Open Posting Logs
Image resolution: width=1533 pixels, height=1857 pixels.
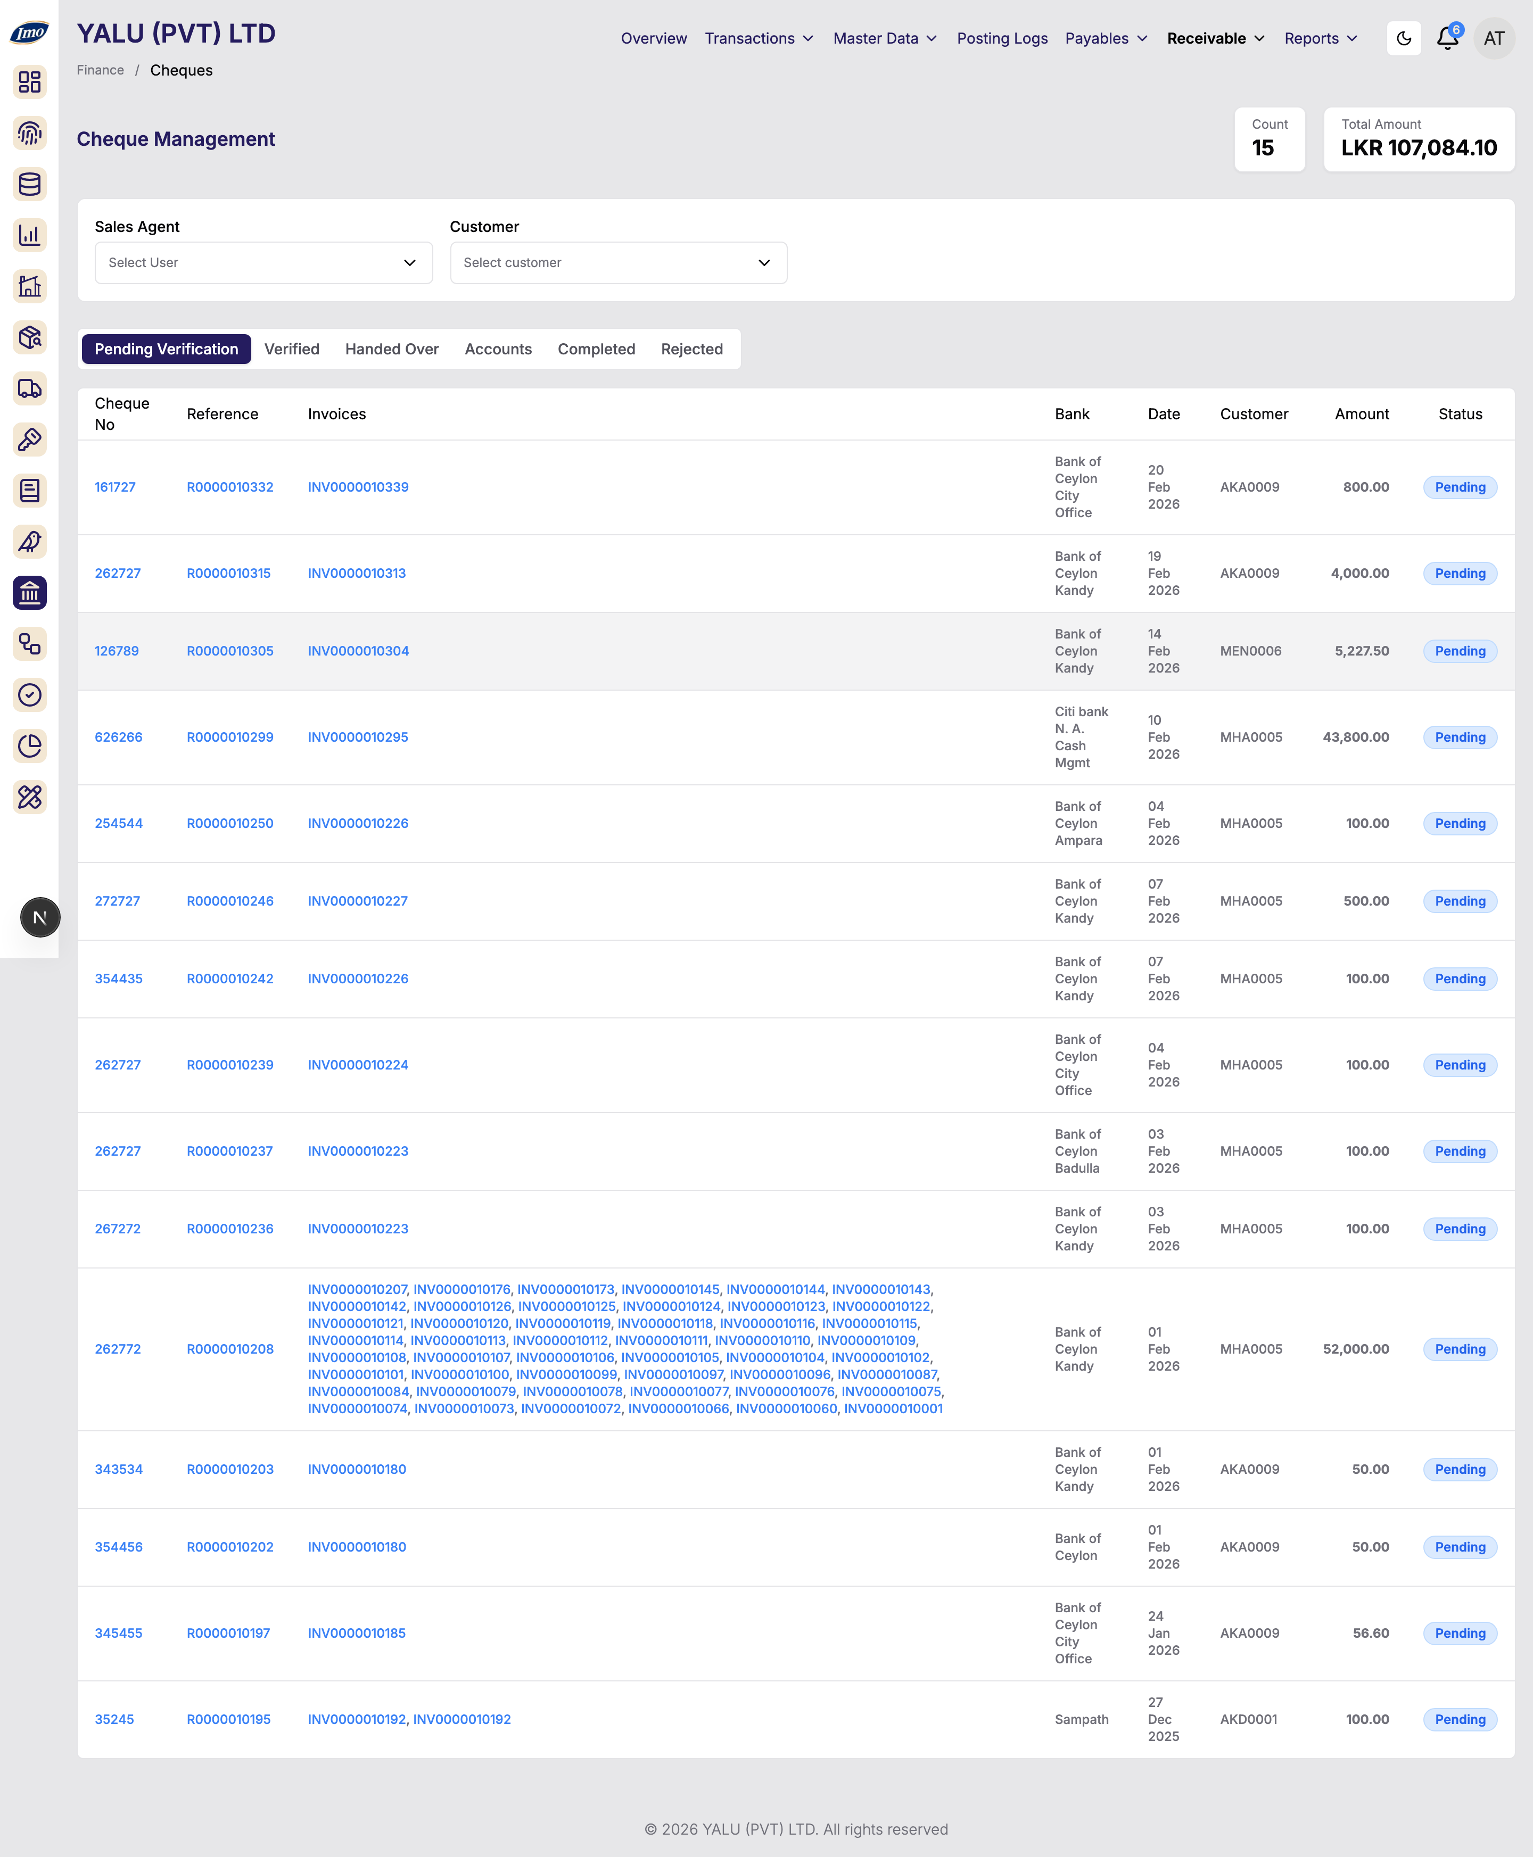tap(1002, 39)
